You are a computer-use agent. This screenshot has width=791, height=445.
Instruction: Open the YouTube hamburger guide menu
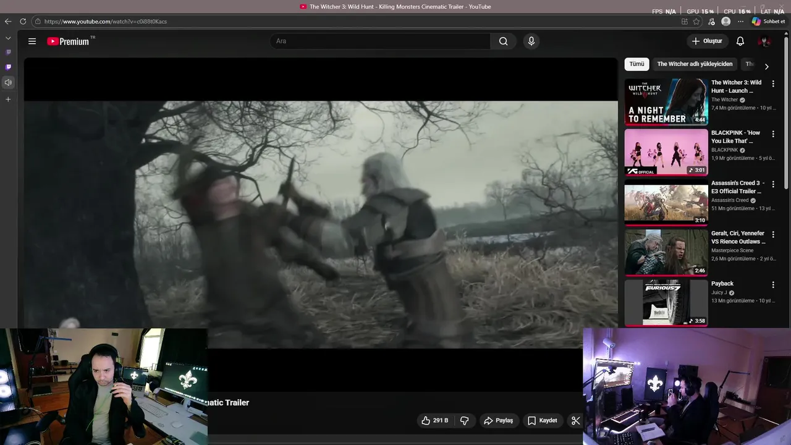[x=32, y=41]
